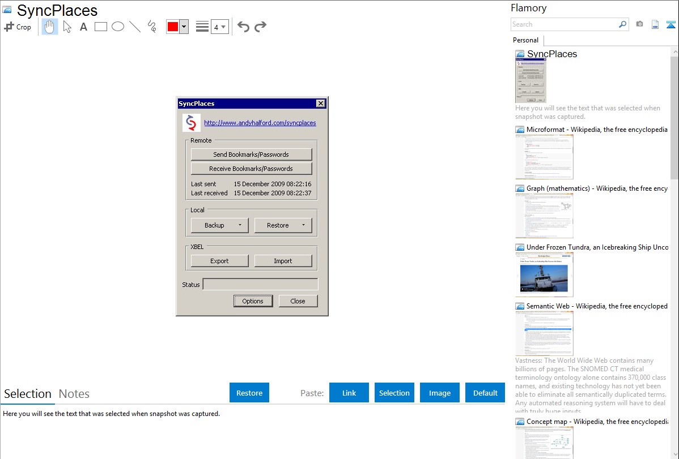Select the freehand squiggle drawing tool
This screenshot has height=459, width=679.
click(x=152, y=27)
